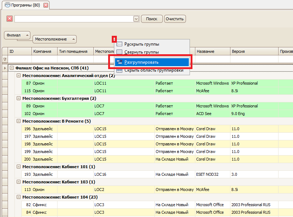This screenshot has height=217, width=293.
Task: Click the Свернуть группы menu icon
Action: [x=119, y=52]
